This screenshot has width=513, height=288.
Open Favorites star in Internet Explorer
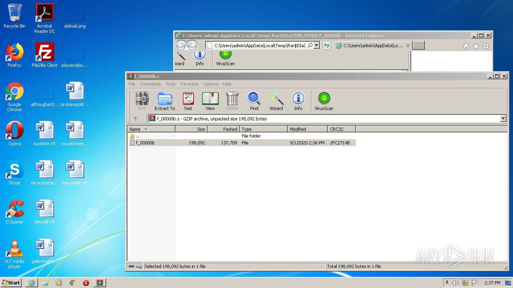pos(476,46)
